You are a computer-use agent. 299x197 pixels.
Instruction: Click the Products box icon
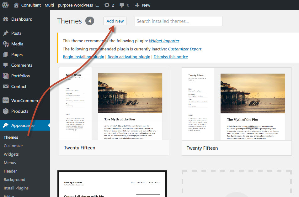pos(6,111)
